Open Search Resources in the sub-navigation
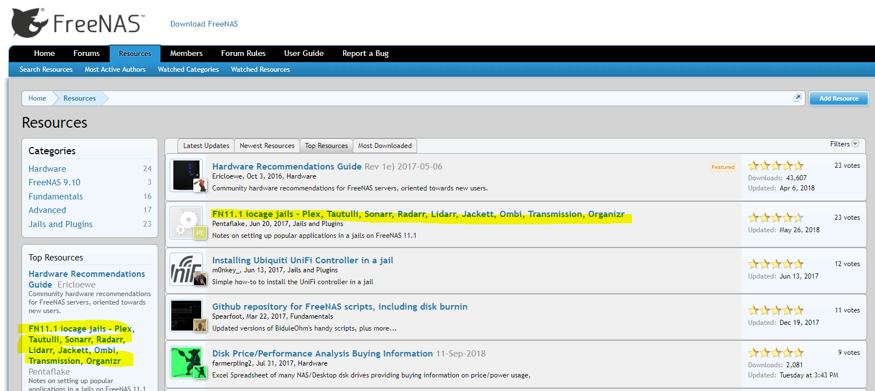 click(x=46, y=69)
